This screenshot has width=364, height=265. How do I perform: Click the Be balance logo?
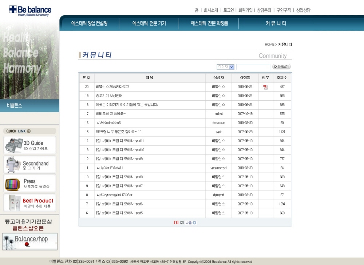click(x=30, y=10)
